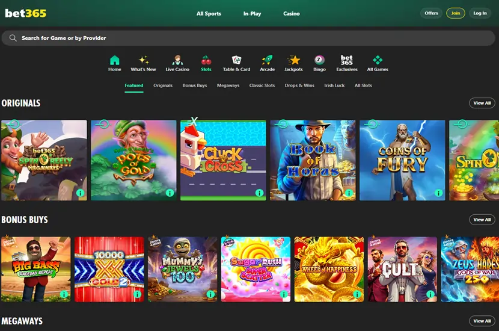View all Originals games
This screenshot has width=499, height=331.
482,103
